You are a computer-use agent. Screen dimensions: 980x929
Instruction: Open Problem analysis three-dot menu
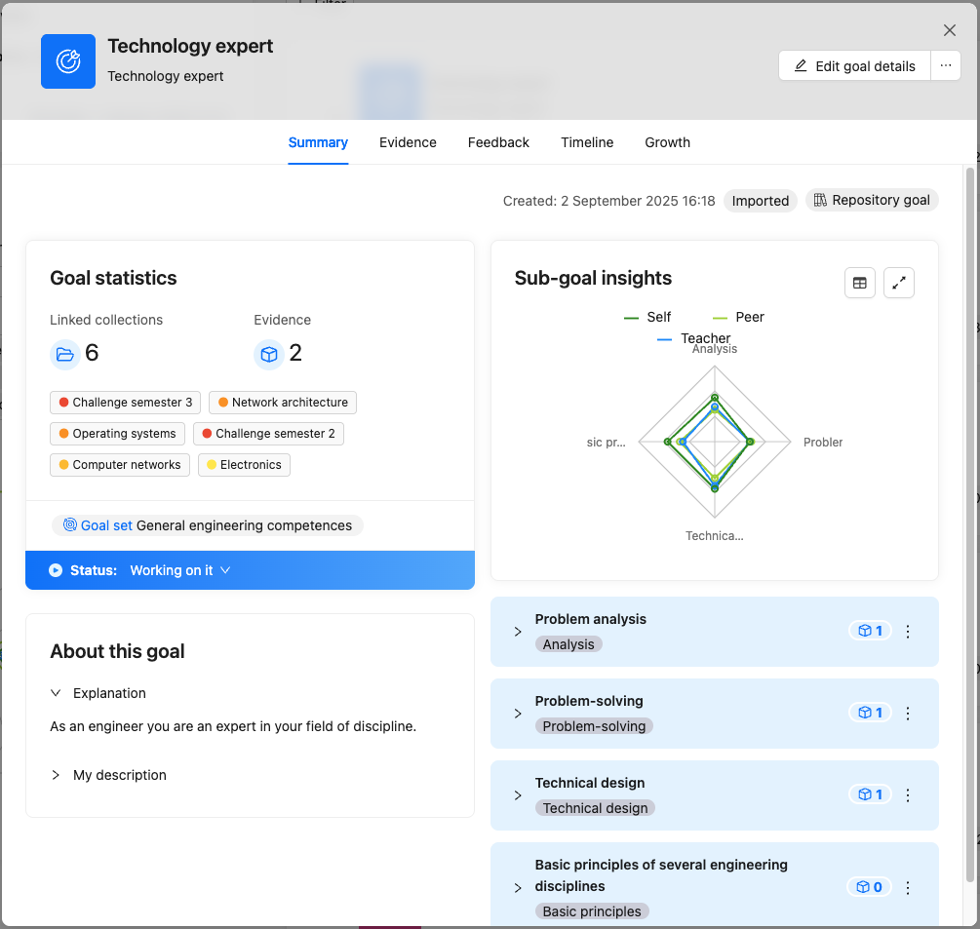[908, 632]
